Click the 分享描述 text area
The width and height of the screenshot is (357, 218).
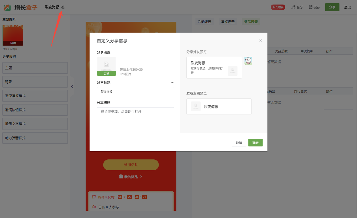(x=136, y=116)
